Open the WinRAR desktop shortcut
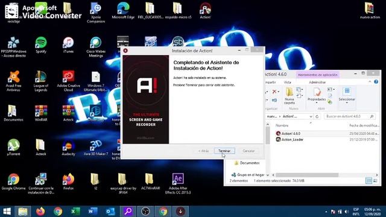 [41, 113]
